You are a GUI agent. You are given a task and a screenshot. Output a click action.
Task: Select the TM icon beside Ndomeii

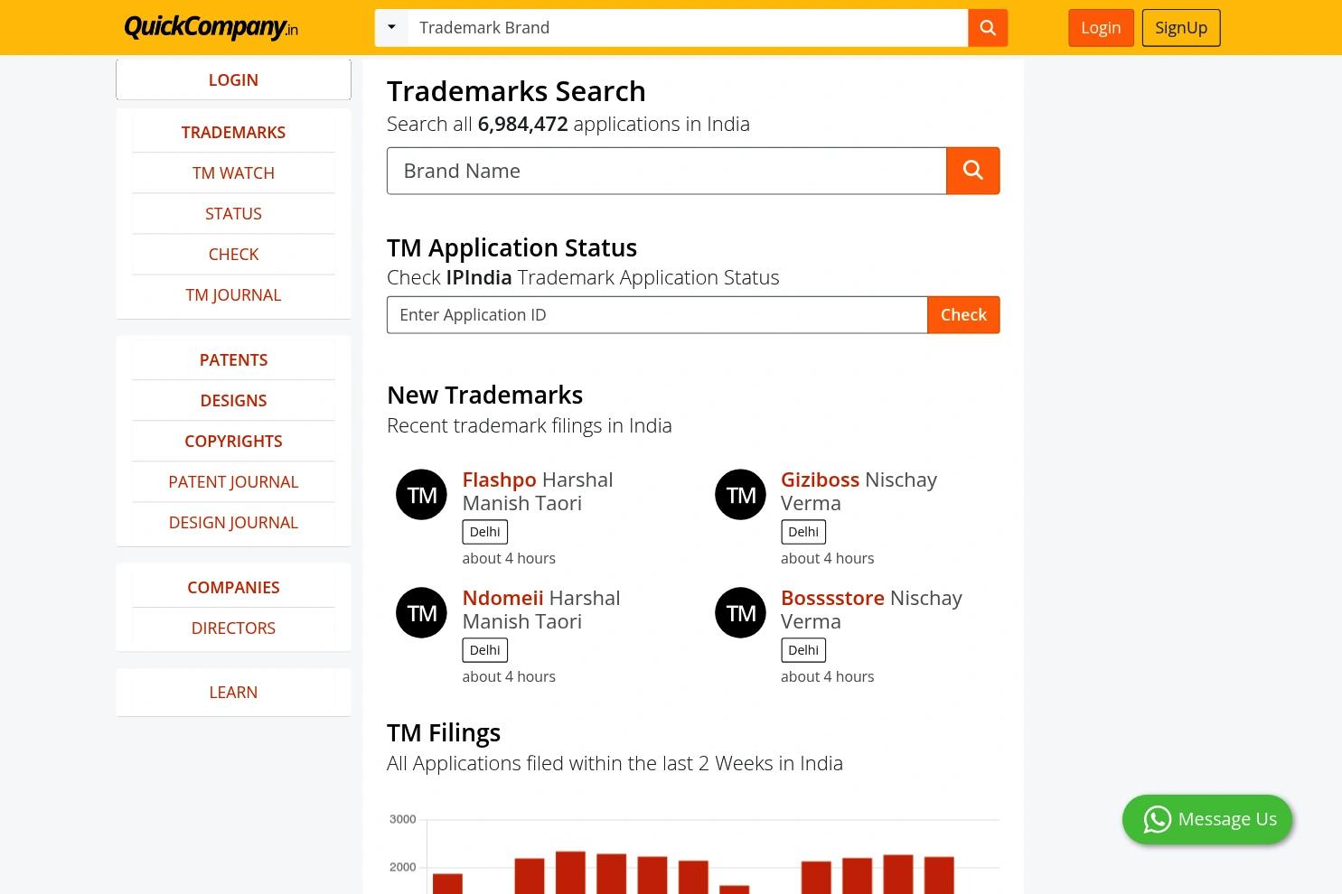pos(421,612)
